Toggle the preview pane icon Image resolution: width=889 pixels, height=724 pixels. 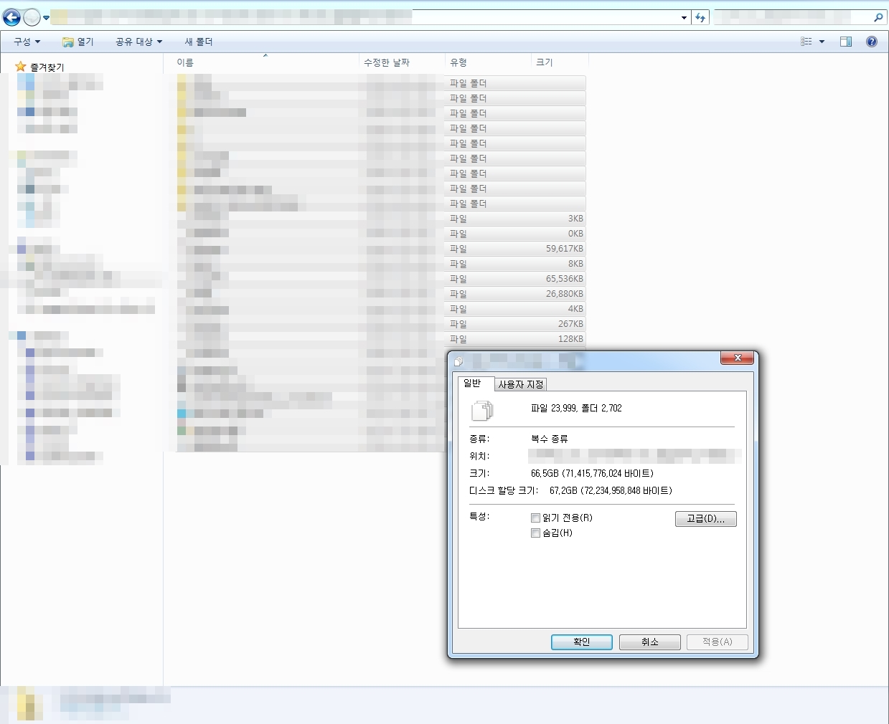coord(846,42)
